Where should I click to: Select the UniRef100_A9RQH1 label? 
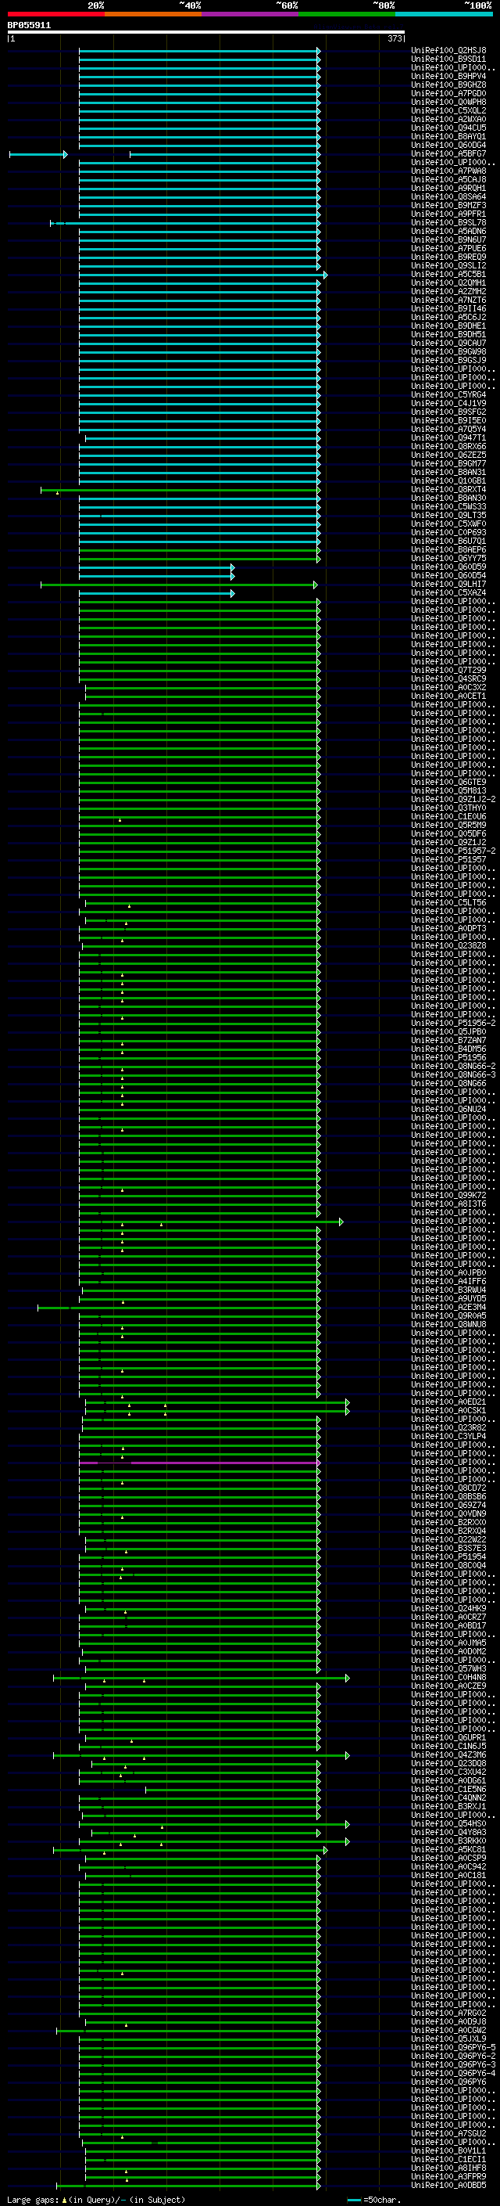(x=448, y=189)
